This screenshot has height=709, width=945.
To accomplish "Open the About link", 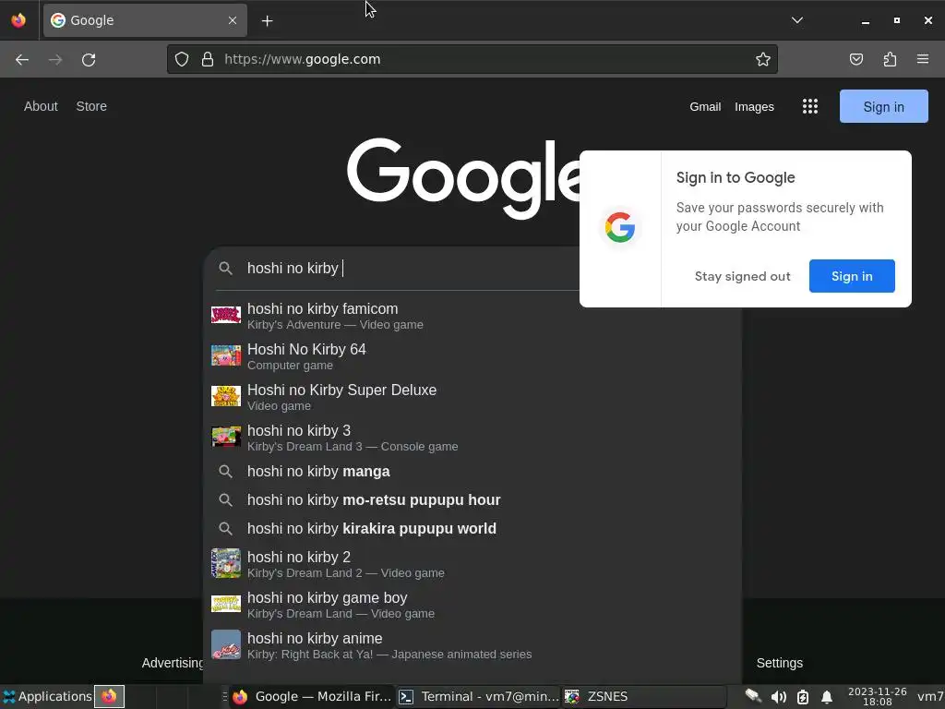I will [x=41, y=107].
